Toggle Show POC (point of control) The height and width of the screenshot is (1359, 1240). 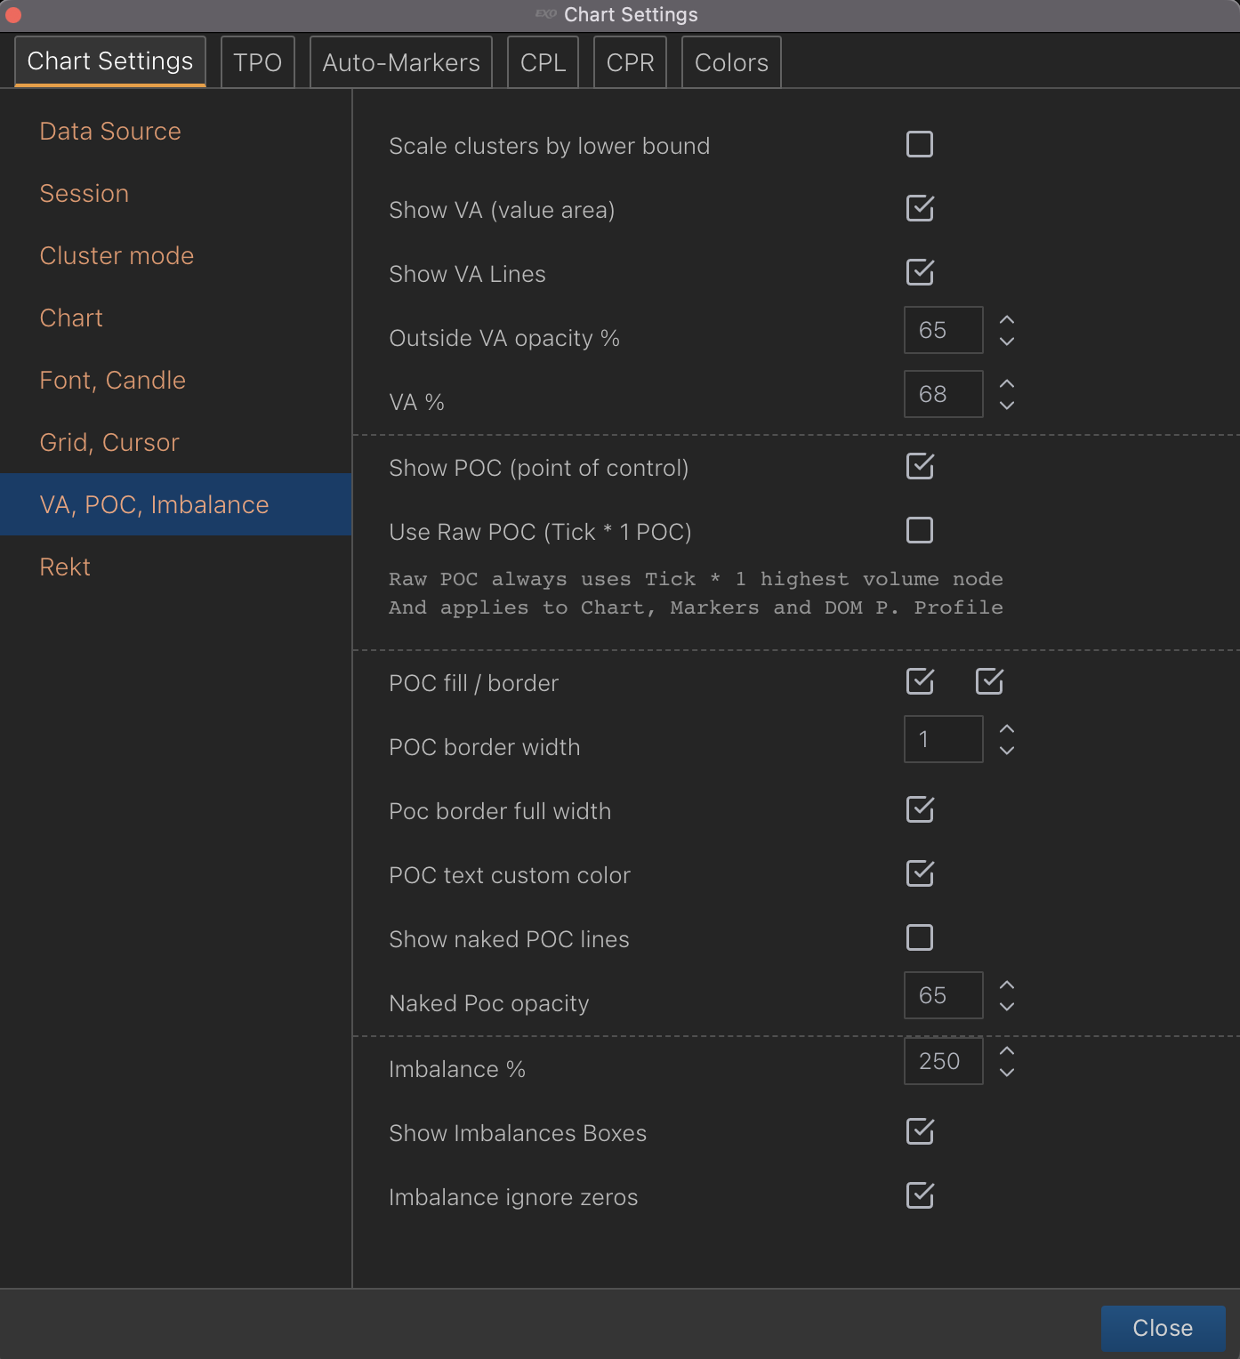click(920, 466)
